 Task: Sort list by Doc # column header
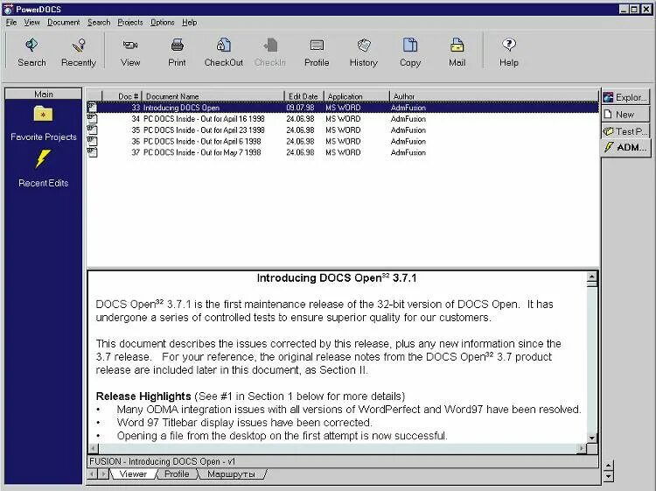click(122, 96)
